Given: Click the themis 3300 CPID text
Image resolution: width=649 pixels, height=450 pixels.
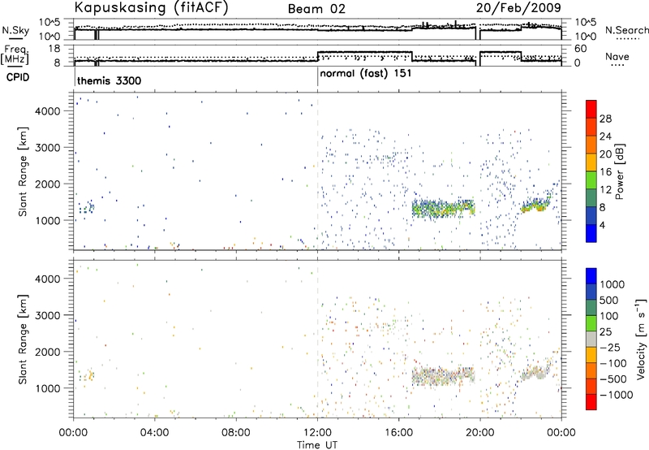Looking at the screenshot, I should coord(110,80).
